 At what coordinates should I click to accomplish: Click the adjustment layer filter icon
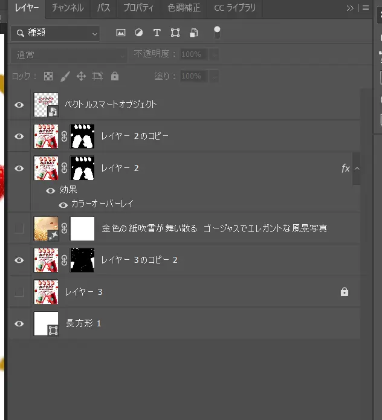[138, 33]
